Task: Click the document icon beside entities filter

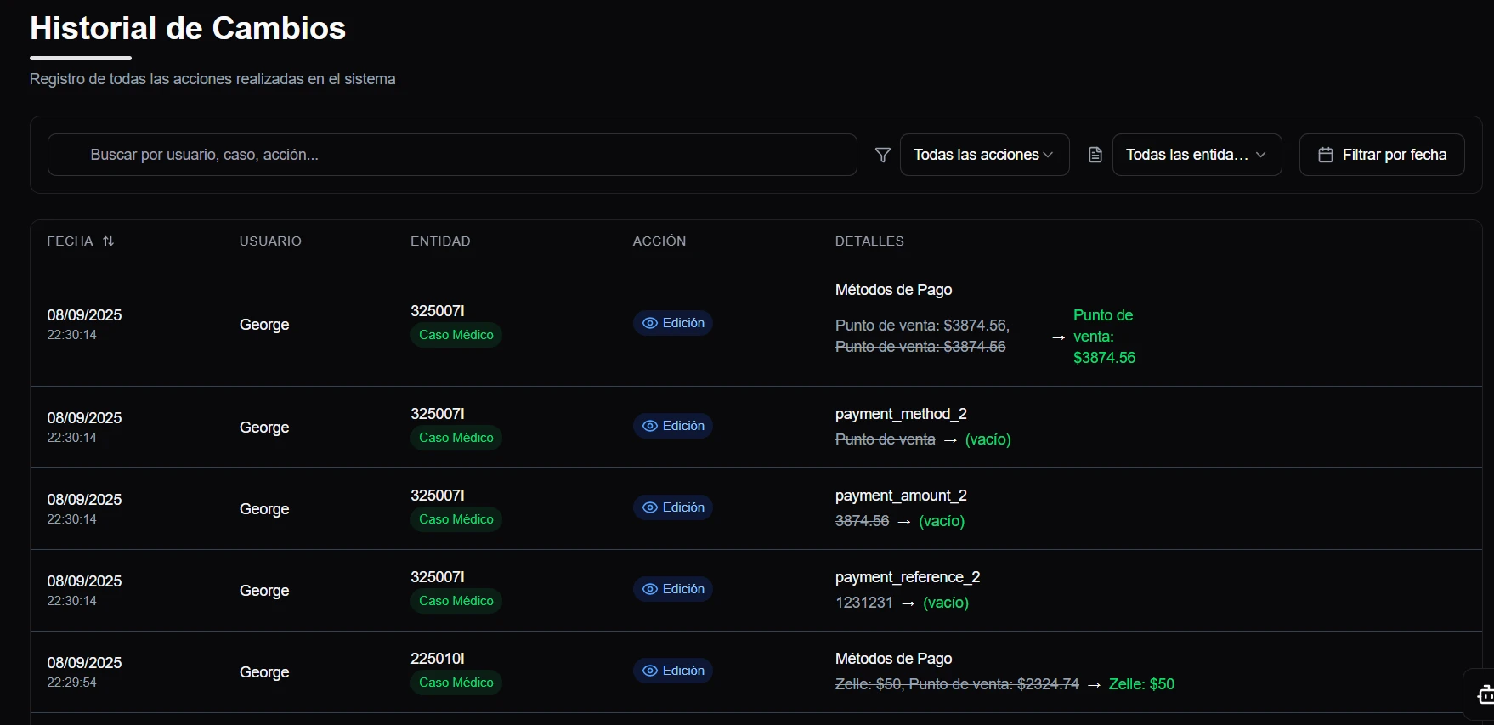Action: tap(1095, 155)
